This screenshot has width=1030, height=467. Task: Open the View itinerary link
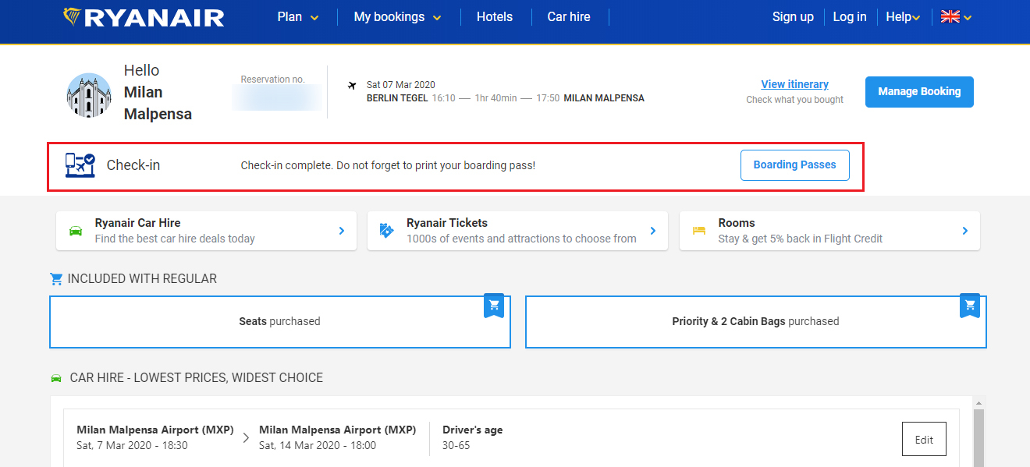pos(794,84)
